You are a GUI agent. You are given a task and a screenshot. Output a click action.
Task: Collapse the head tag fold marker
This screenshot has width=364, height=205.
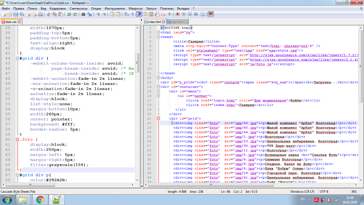pos(158,37)
